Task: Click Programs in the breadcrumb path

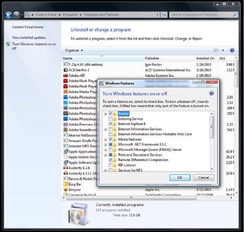Action: [x=70, y=15]
